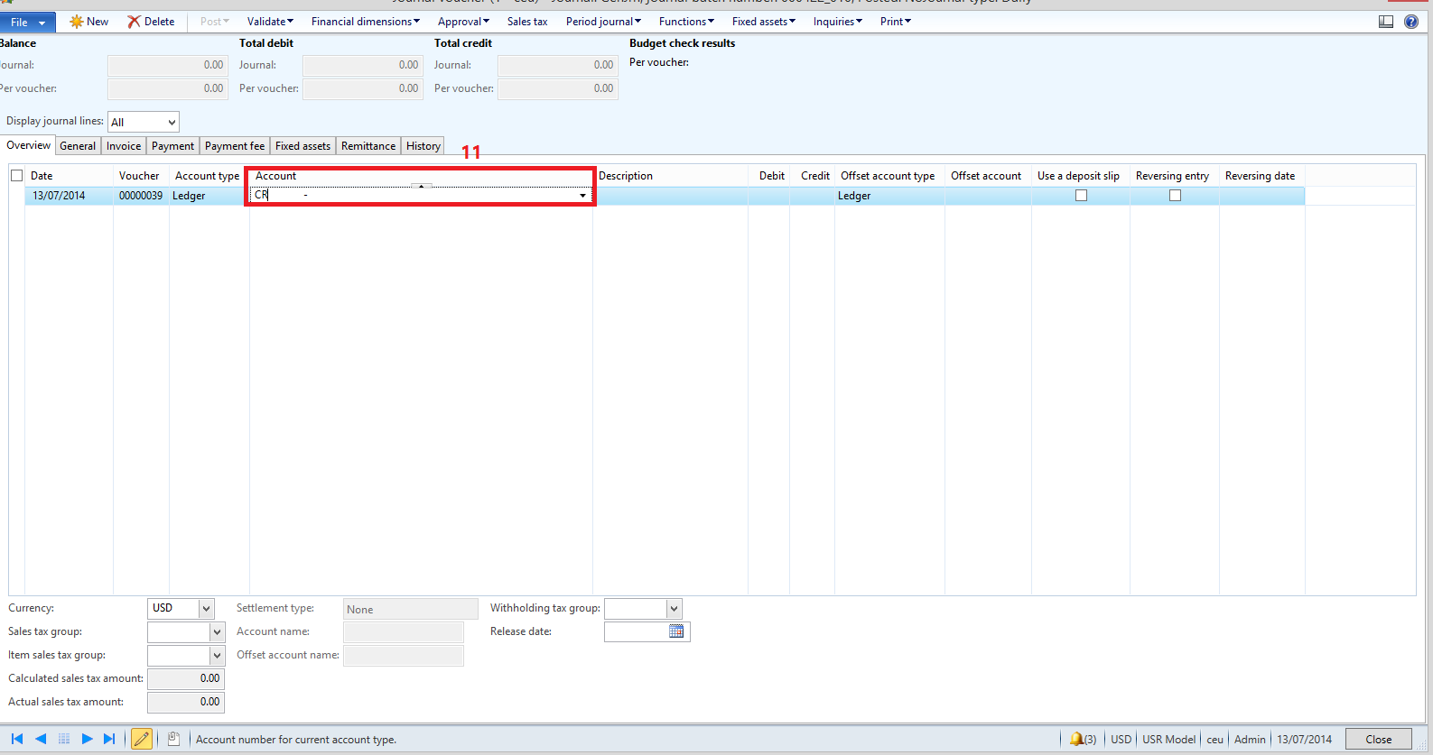
Task: Click Debit cell of the journal line
Action: pos(768,196)
